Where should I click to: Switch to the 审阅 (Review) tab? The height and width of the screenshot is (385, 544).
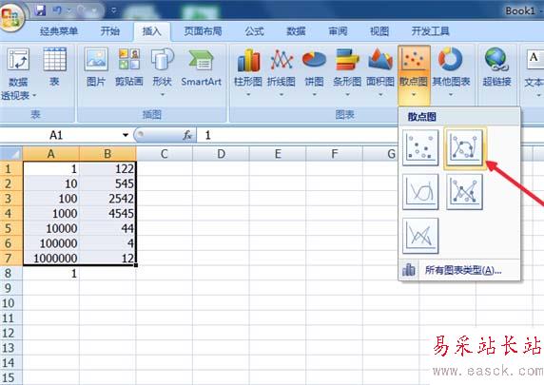[x=338, y=31]
